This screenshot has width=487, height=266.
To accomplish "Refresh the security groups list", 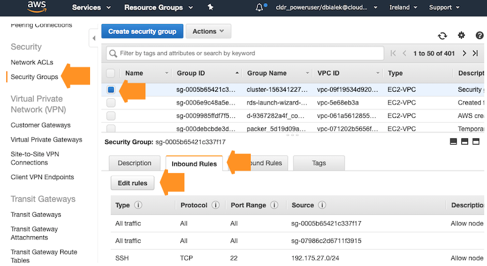I will 443,36.
